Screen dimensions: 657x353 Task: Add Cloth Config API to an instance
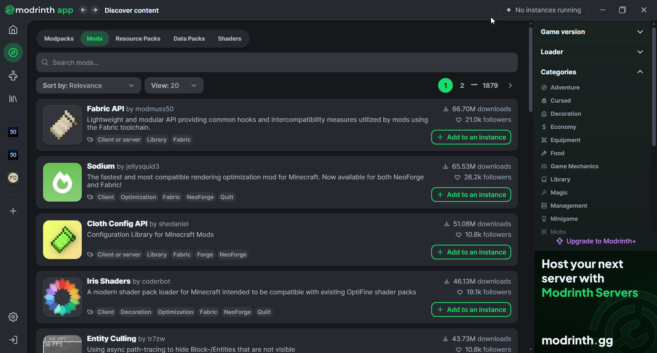[x=471, y=252]
